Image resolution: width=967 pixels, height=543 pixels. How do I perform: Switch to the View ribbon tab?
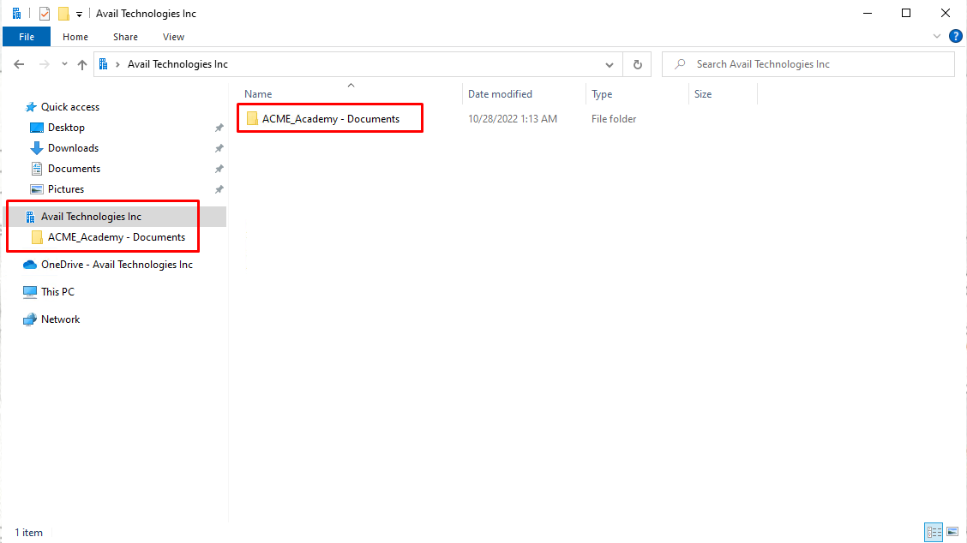coord(174,37)
